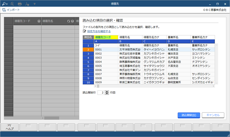Viewport: 230px width, 137px height.
Task: Click cell 埼玉商事株式会社
Action: [x=130, y=66]
